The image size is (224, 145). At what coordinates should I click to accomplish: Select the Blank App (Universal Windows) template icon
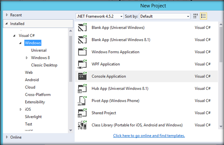(x=83, y=27)
